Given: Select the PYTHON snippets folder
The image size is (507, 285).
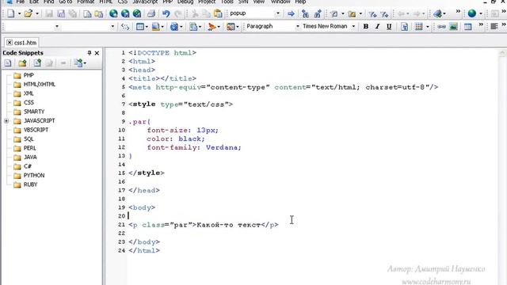Looking at the screenshot, I should click(x=34, y=175).
